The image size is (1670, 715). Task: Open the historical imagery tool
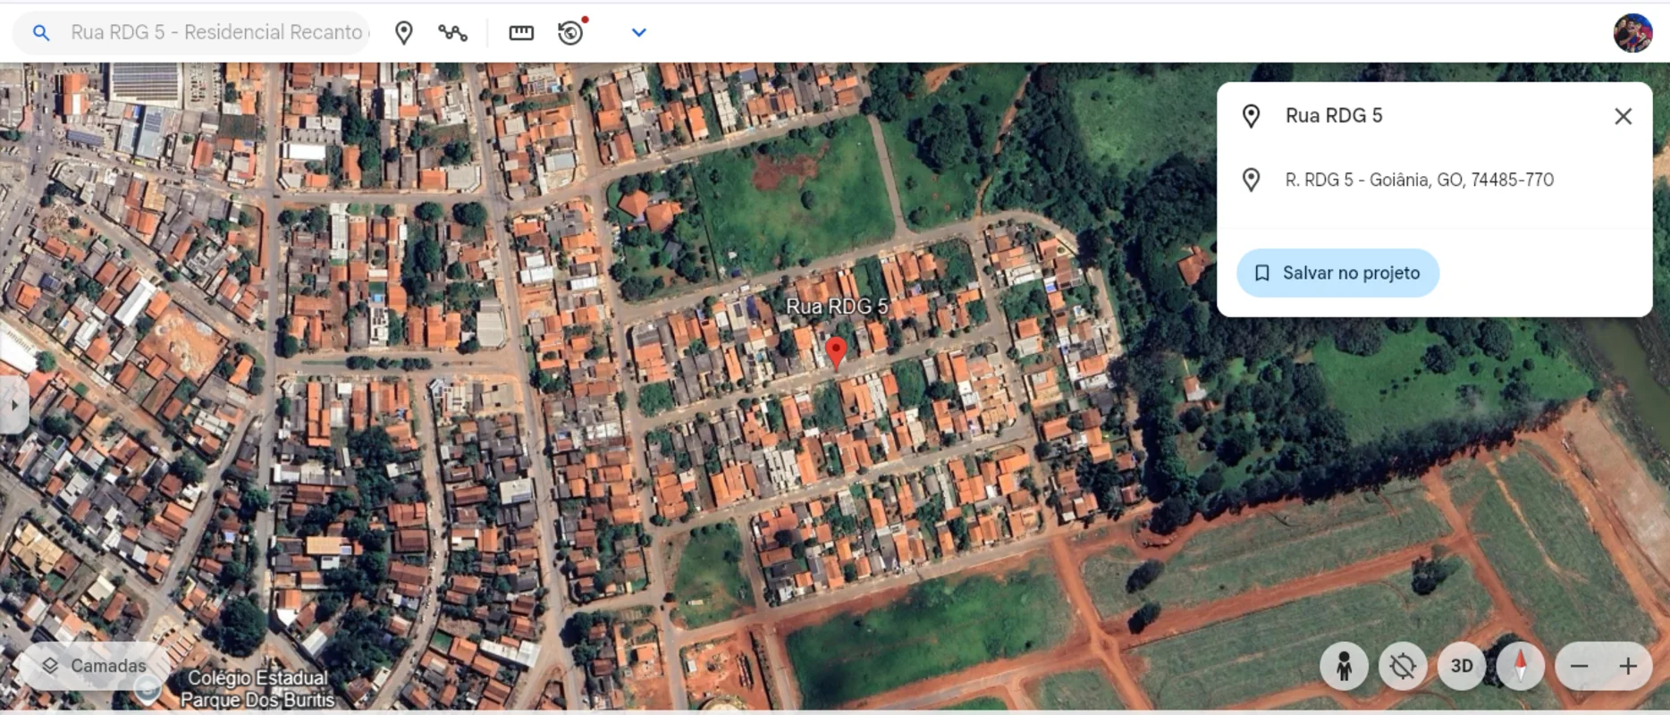[x=571, y=32]
